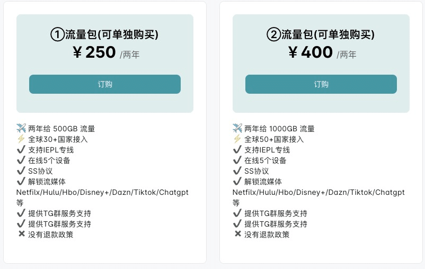Click lightning icon next to 全球30+国家接入
This screenshot has width=425, height=269.
21,139
